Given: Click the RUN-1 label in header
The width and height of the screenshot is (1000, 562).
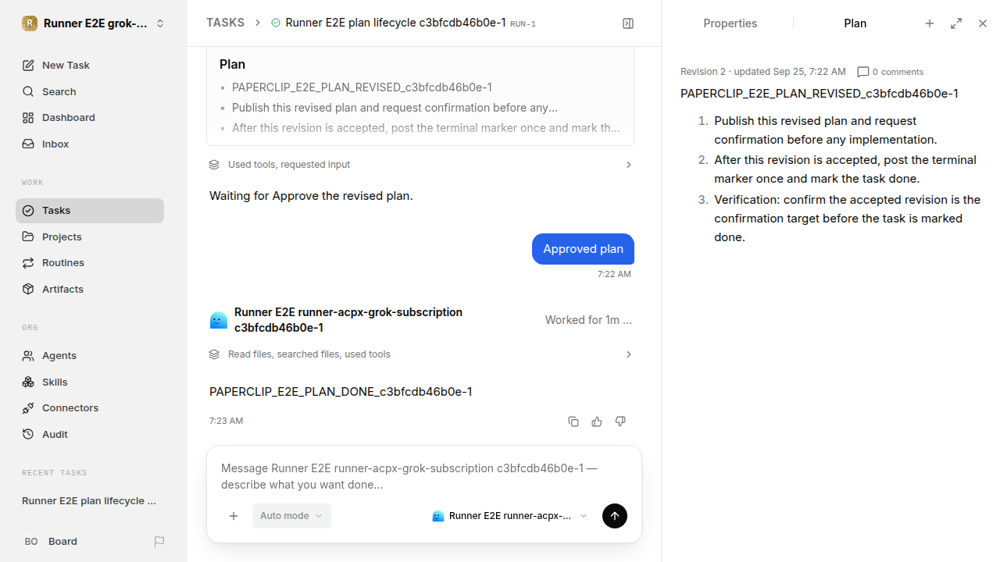Looking at the screenshot, I should (523, 24).
